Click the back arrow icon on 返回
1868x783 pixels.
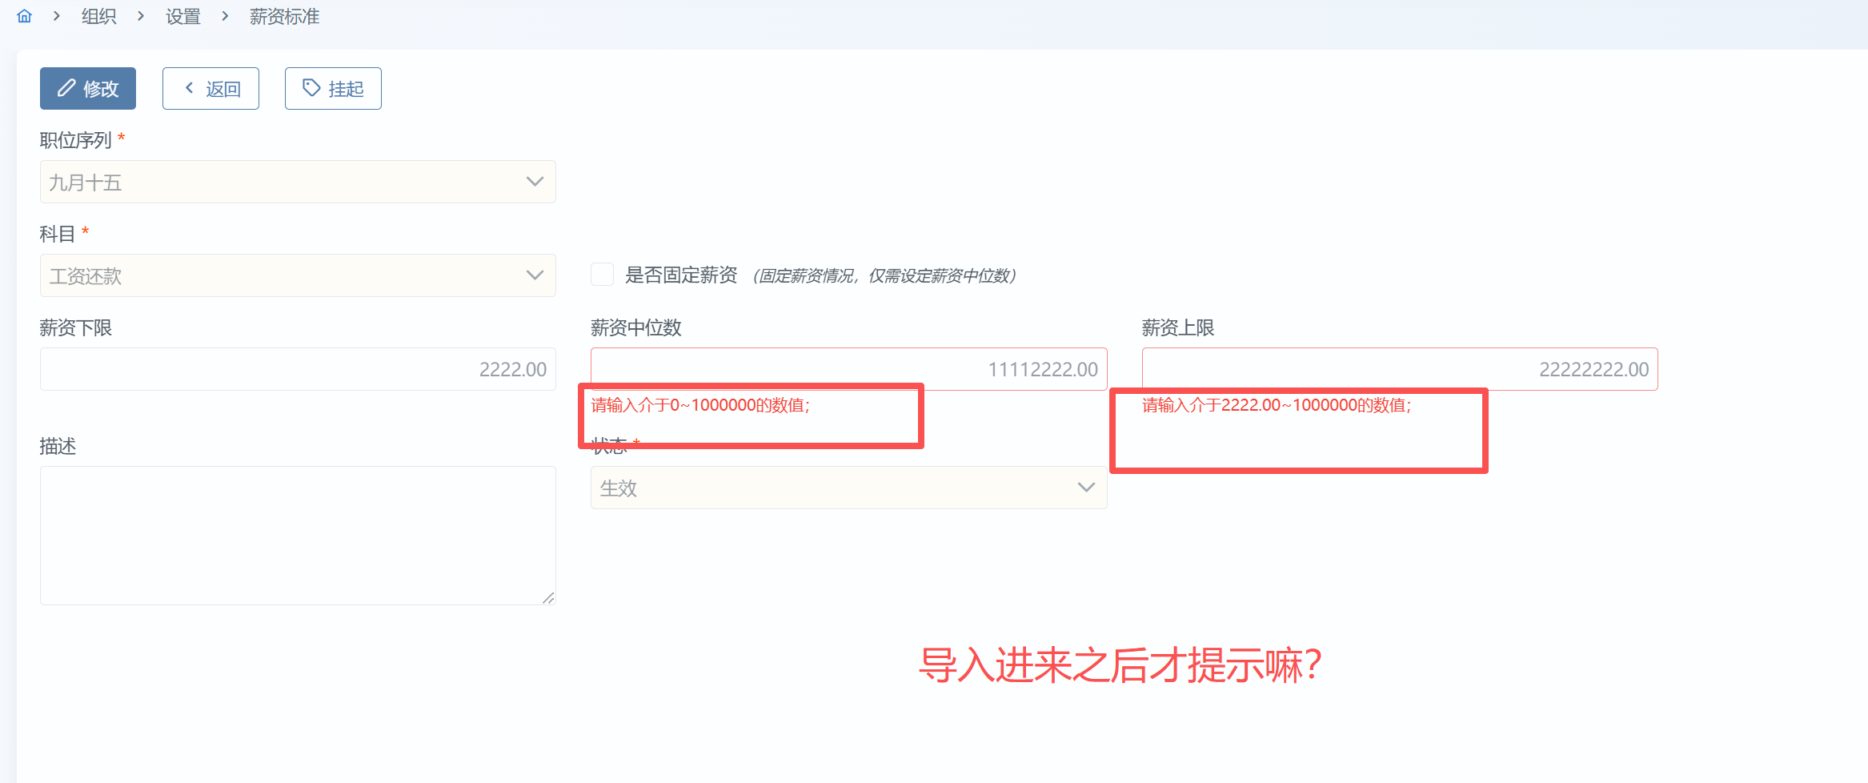(190, 88)
